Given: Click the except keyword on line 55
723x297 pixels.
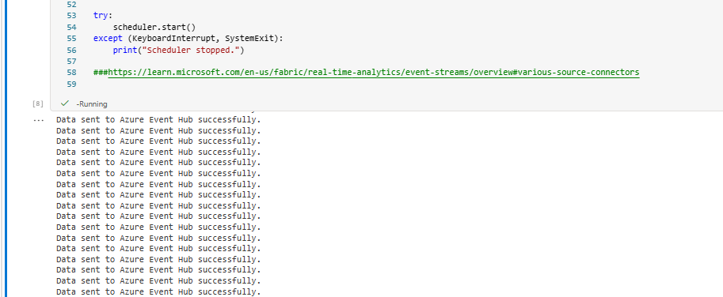Looking at the screenshot, I should click(x=108, y=39).
